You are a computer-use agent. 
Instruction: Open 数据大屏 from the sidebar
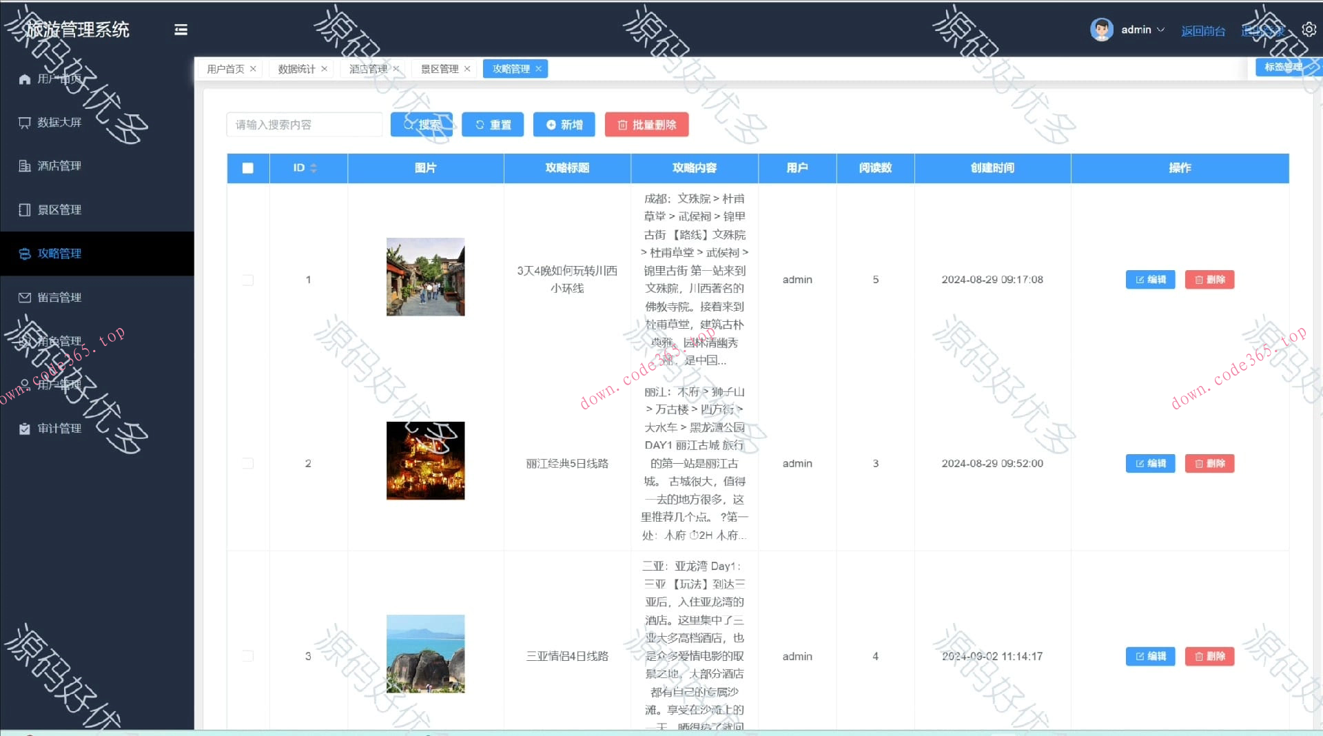(61, 122)
